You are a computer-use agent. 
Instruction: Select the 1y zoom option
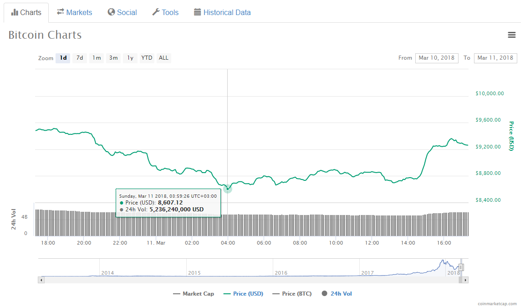coord(130,58)
